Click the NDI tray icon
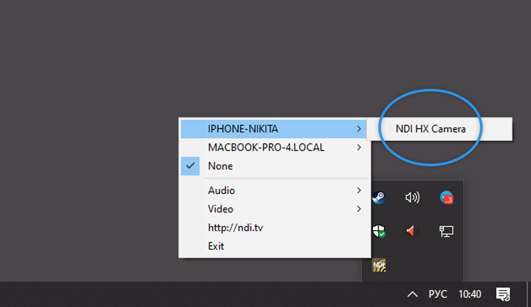This screenshot has width=531, height=307. tap(379, 265)
